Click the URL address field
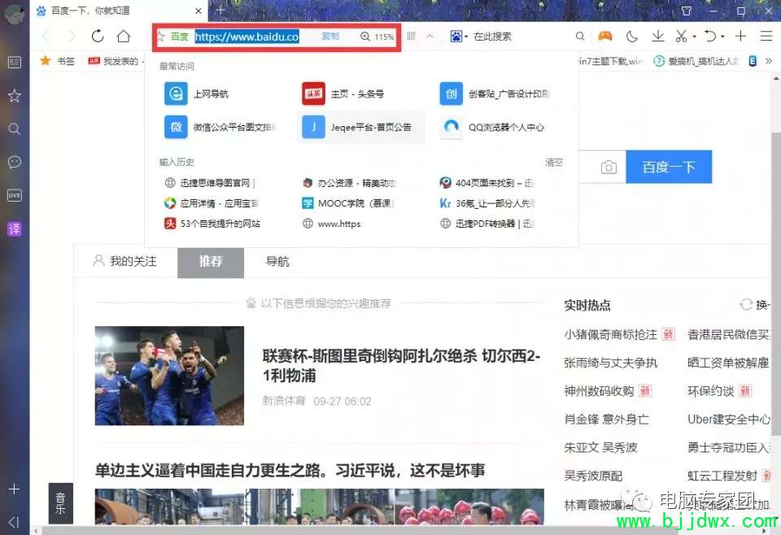781x535 pixels. [247, 37]
